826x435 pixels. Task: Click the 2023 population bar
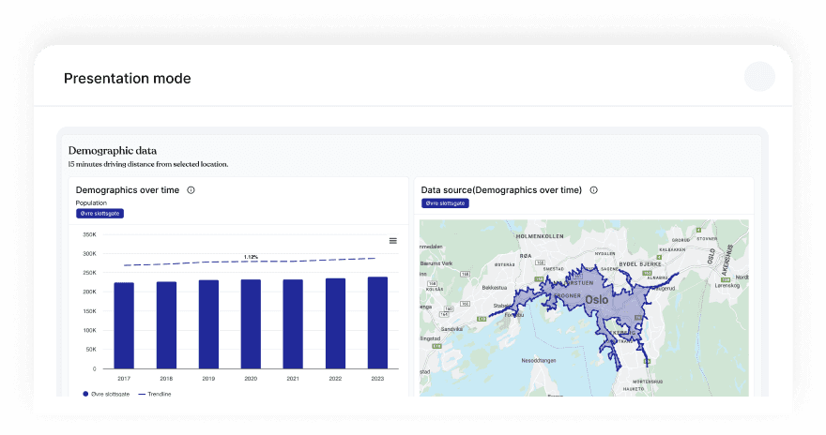(x=377, y=322)
